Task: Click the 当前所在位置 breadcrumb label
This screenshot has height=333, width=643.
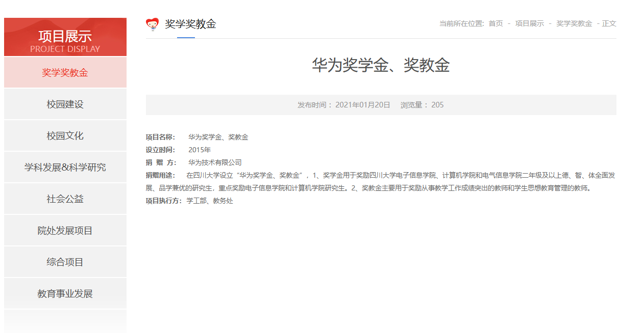Action: point(461,23)
